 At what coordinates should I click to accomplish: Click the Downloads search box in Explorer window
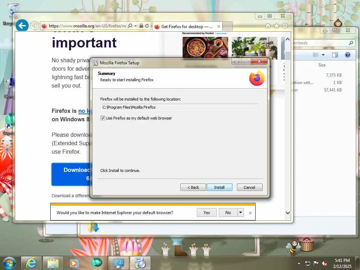click(x=323, y=43)
